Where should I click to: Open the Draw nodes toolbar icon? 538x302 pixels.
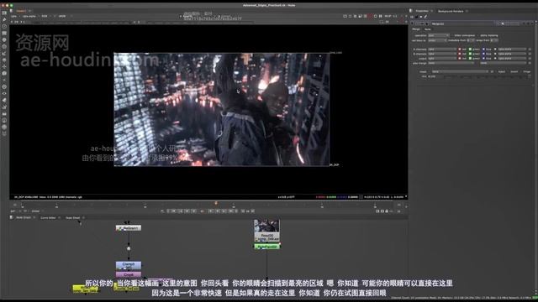pyautogui.click(x=4, y=19)
